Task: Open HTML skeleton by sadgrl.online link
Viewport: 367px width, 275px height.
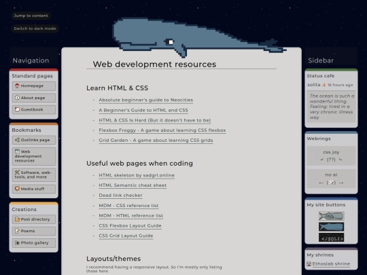Action: pos(137,175)
